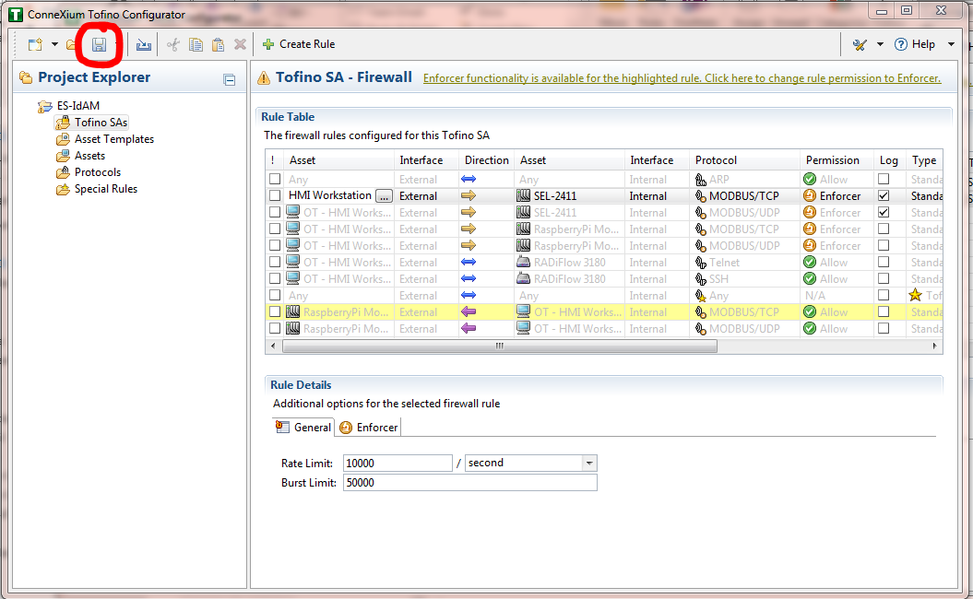973x599 pixels.
Task: Click the Log column header
Action: [x=890, y=160]
